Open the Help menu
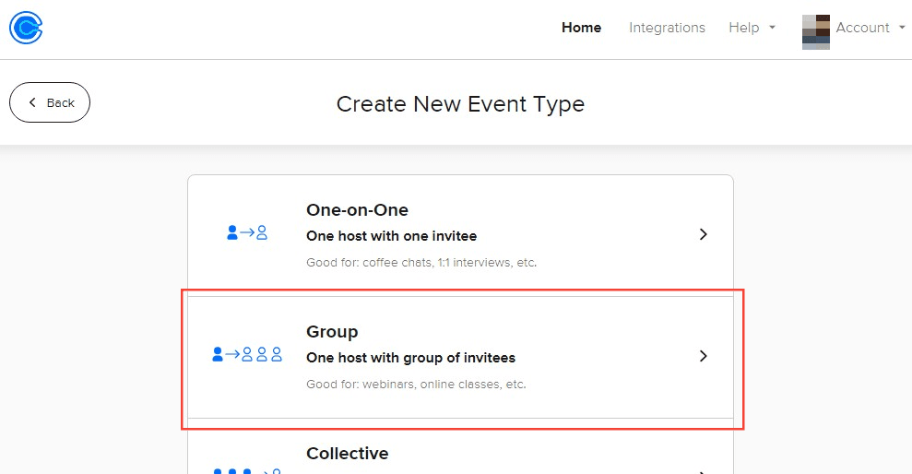 pos(744,28)
